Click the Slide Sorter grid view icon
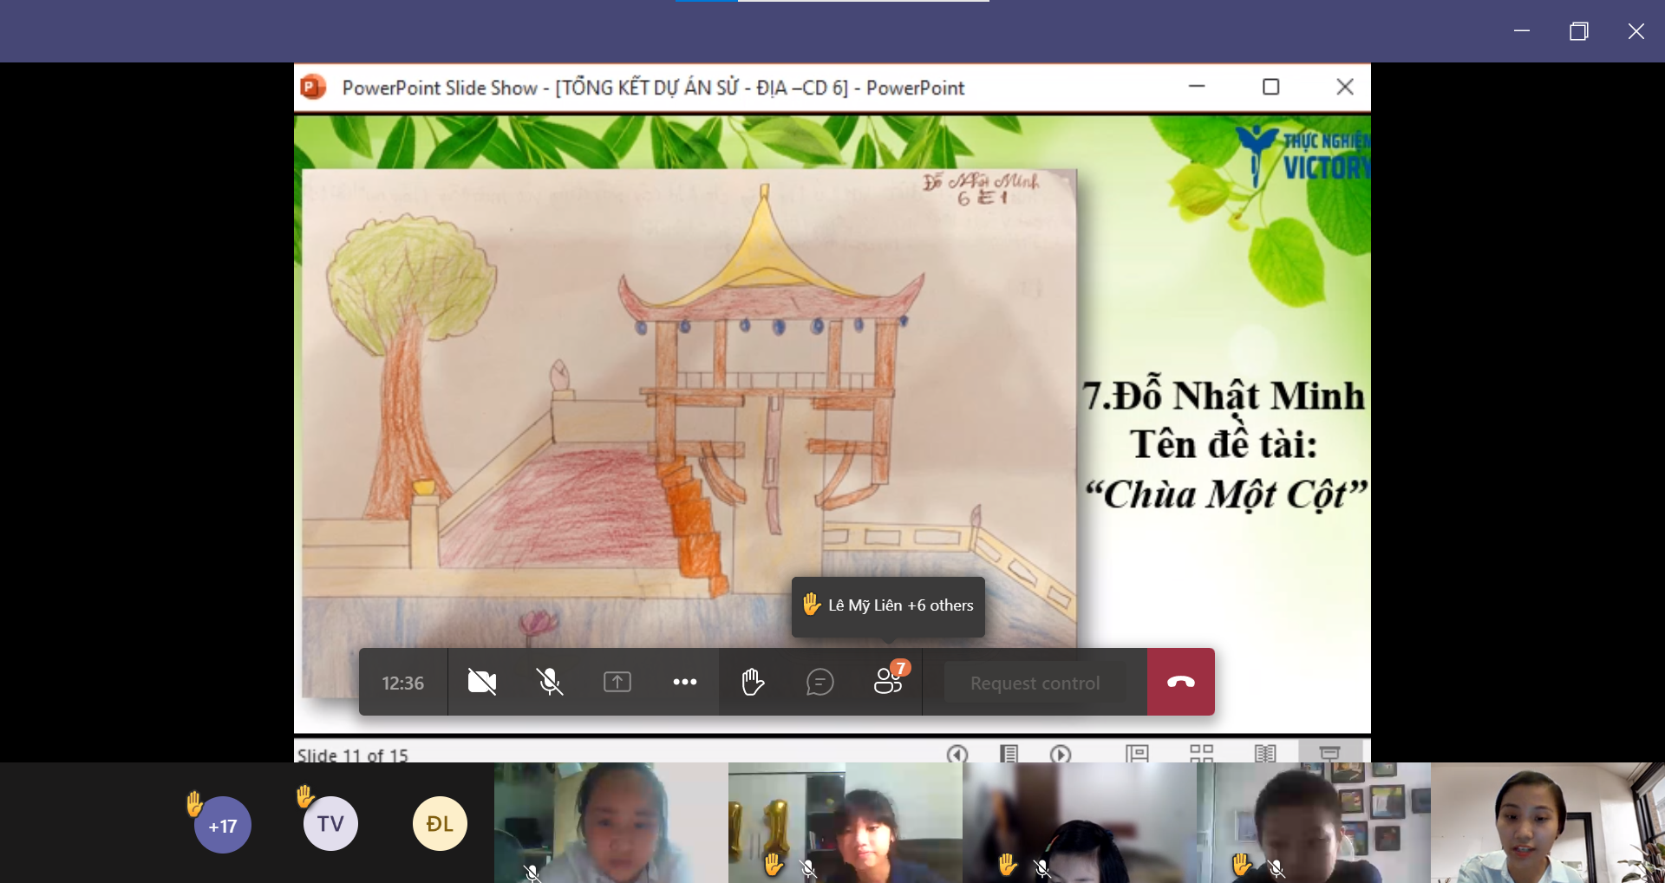1665x883 pixels. tap(1201, 753)
